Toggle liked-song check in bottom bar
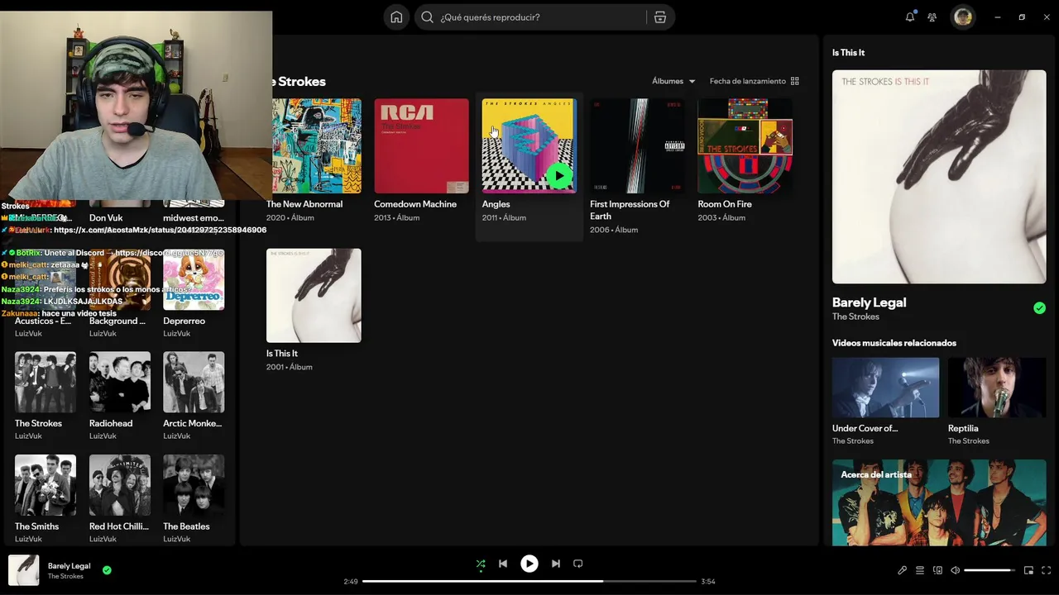This screenshot has width=1059, height=595. pos(107,569)
